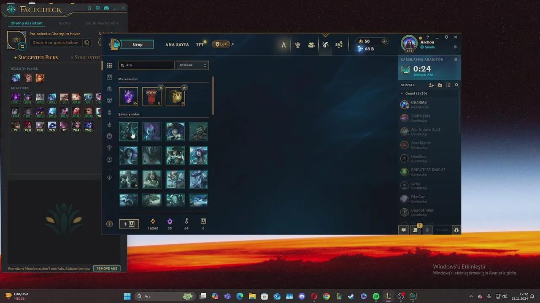
Task: Switch to ANA SAYFA in the navigation
Action: click(x=177, y=45)
